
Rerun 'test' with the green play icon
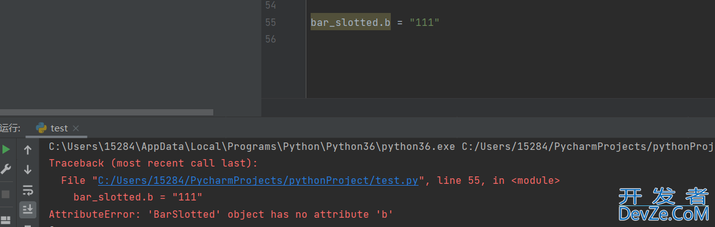click(x=6, y=149)
